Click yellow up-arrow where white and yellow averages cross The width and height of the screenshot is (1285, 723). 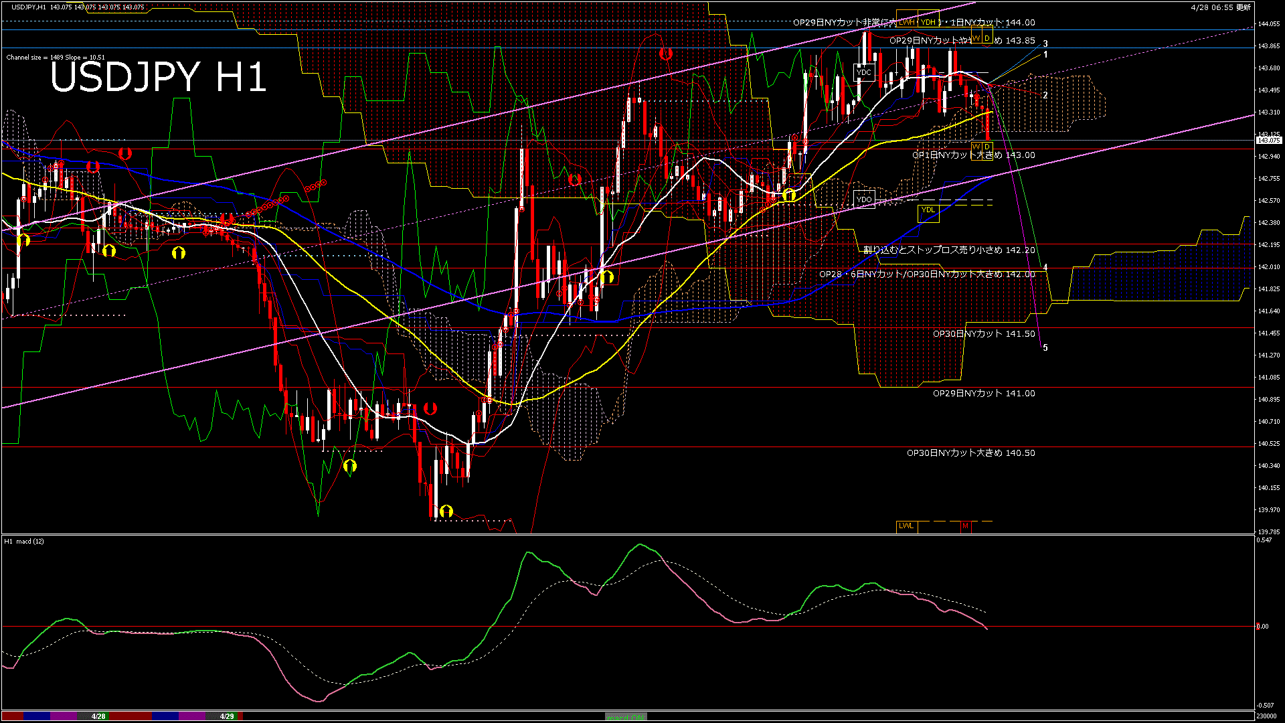[789, 195]
